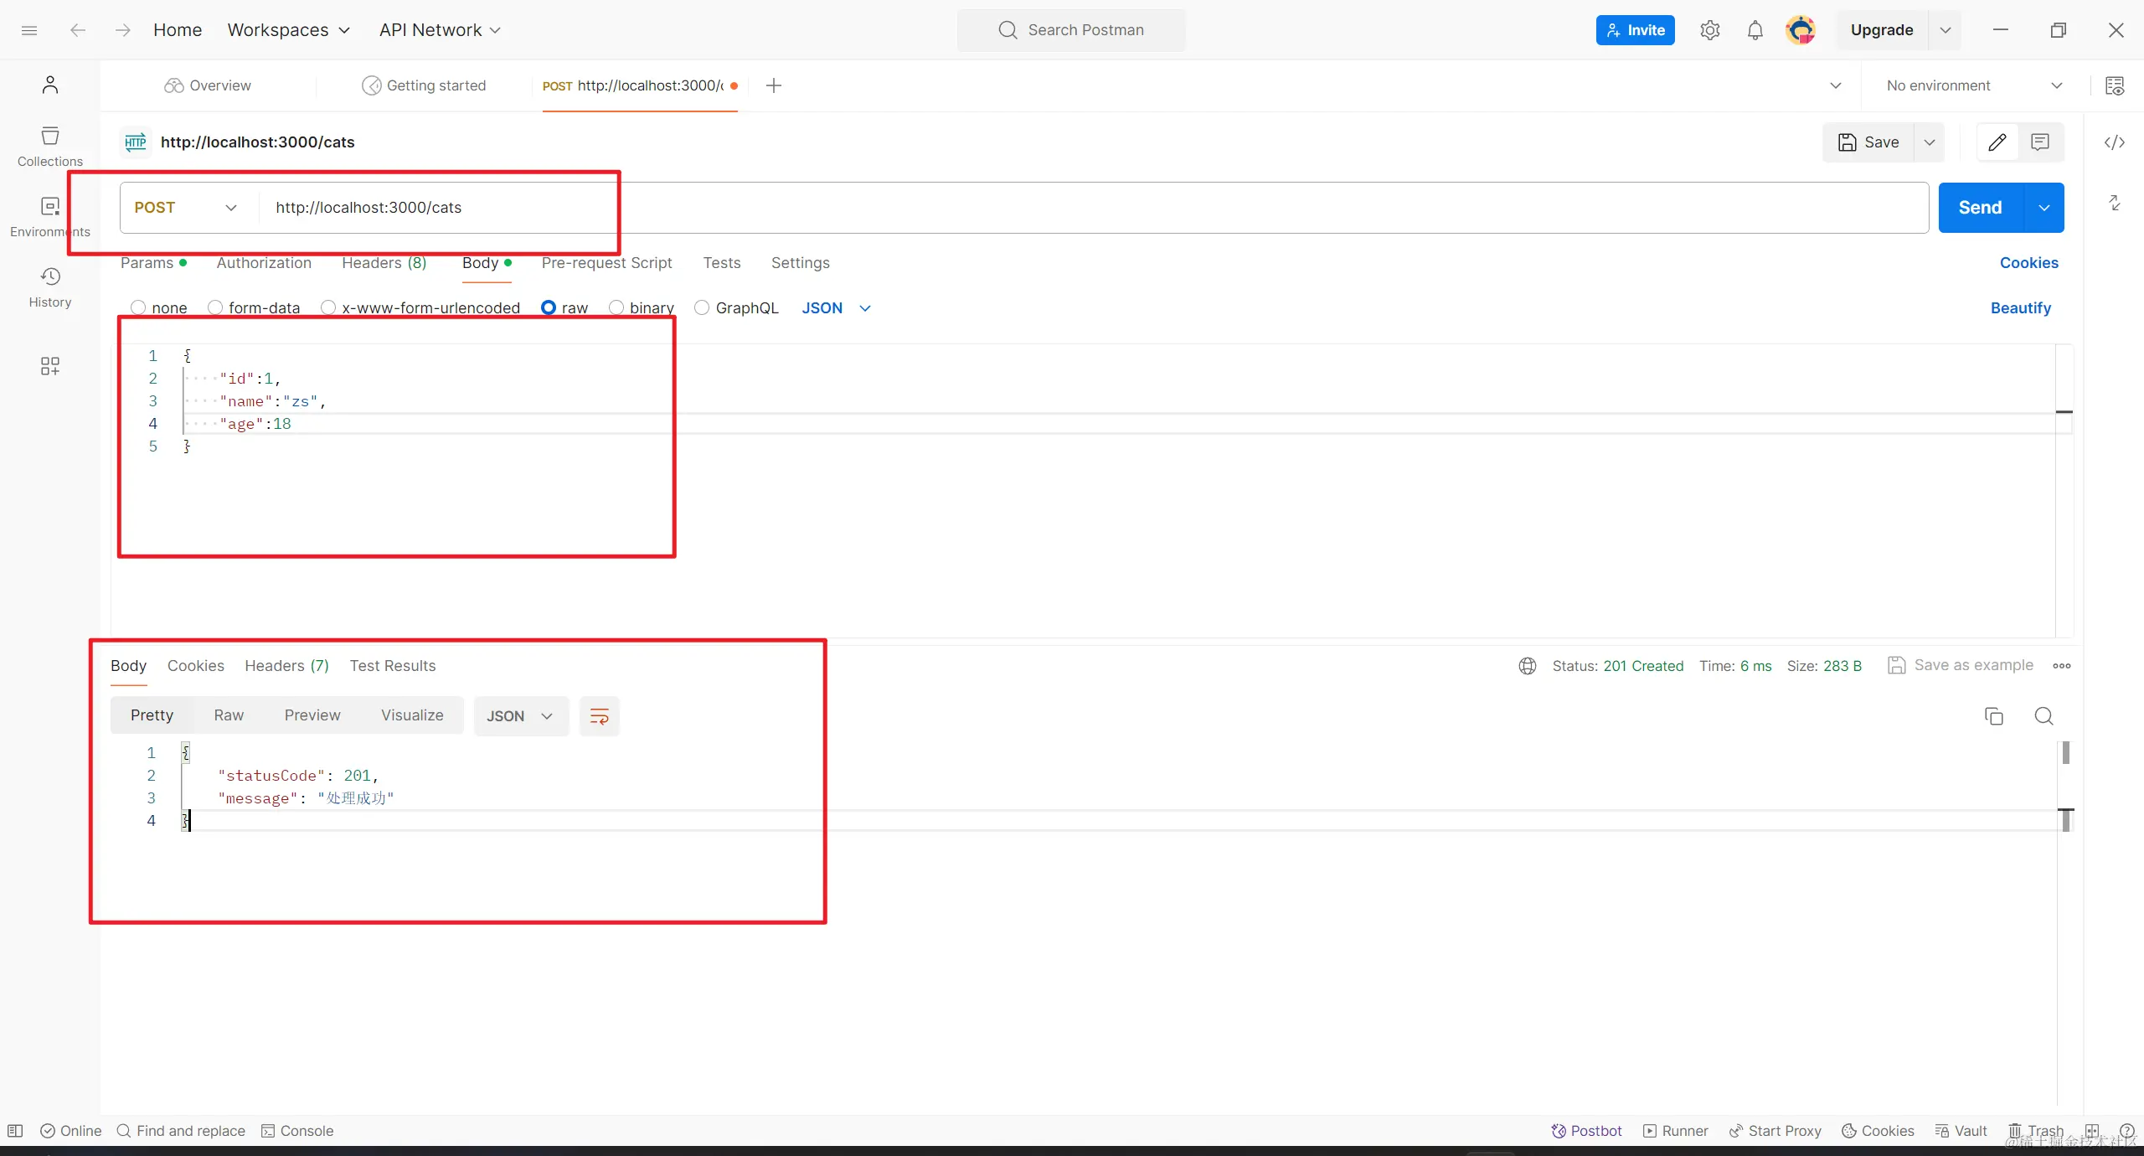
Task: Click the Beautify link
Action: (2020, 308)
